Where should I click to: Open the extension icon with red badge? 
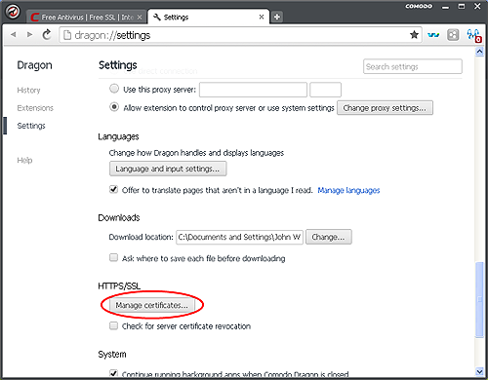(473, 35)
